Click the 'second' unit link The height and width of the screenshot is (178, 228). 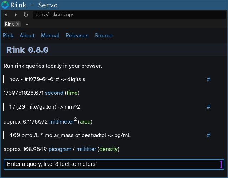[x=54, y=93]
